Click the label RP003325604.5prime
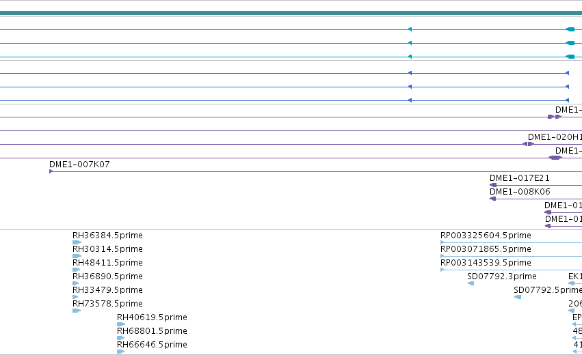This screenshot has height=355, width=582. [x=486, y=236]
